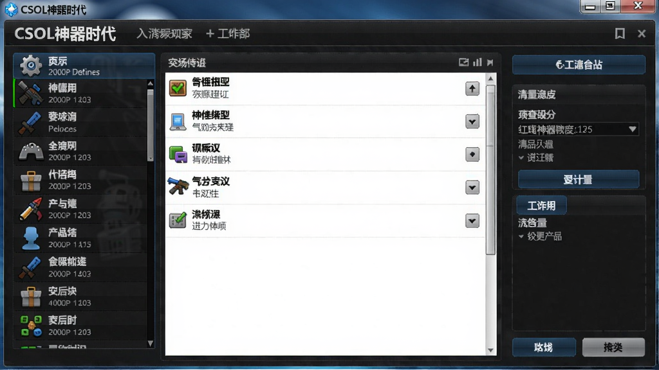Click the main list scroll down arrow
This screenshot has height=370, width=659.
[x=490, y=350]
